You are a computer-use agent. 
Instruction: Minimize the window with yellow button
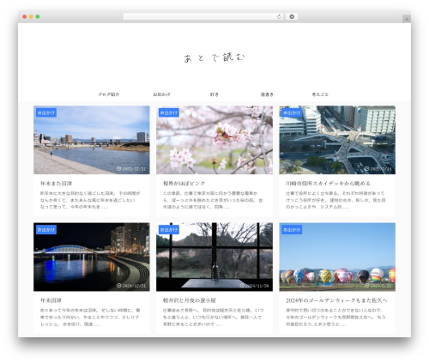point(31,17)
